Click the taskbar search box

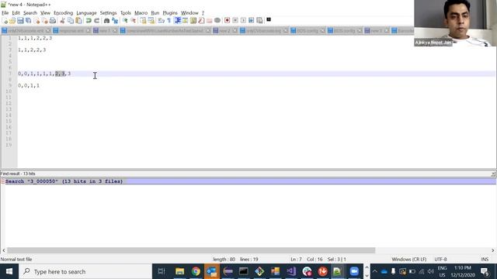click(85, 271)
